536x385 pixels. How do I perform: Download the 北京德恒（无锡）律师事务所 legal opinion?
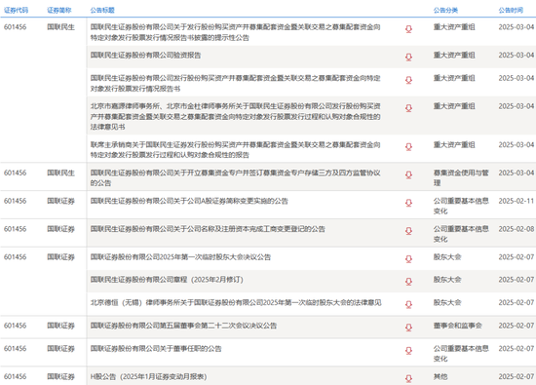coord(408,304)
